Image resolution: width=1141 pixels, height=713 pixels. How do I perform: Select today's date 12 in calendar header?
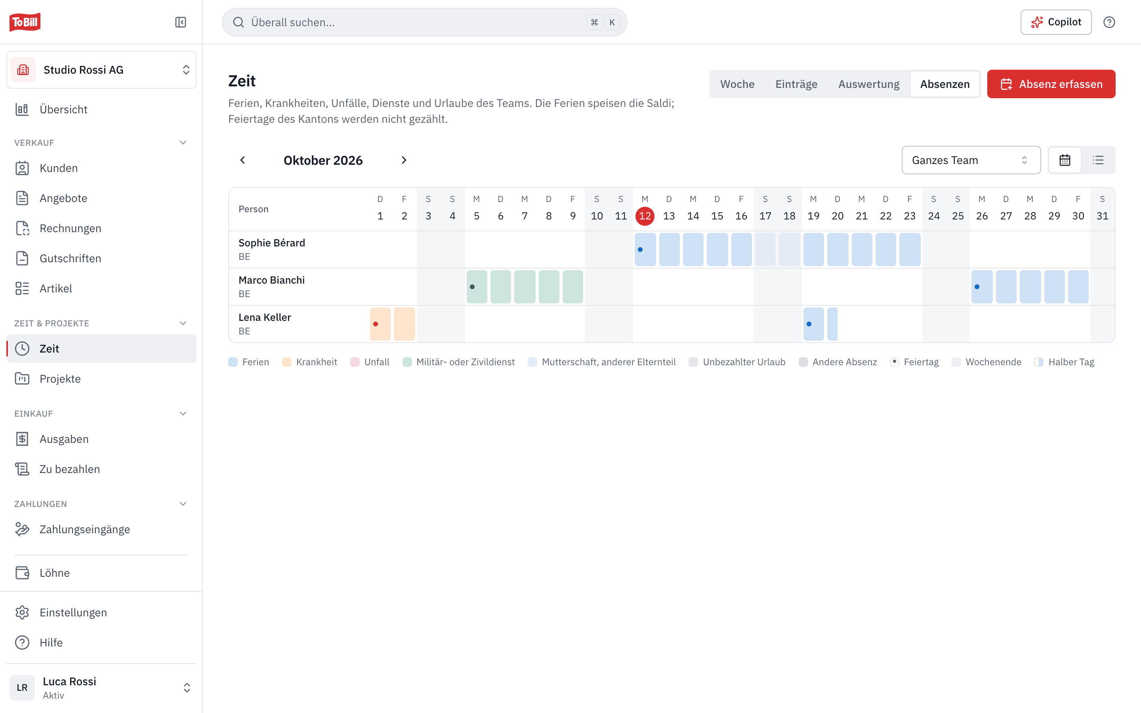click(645, 216)
